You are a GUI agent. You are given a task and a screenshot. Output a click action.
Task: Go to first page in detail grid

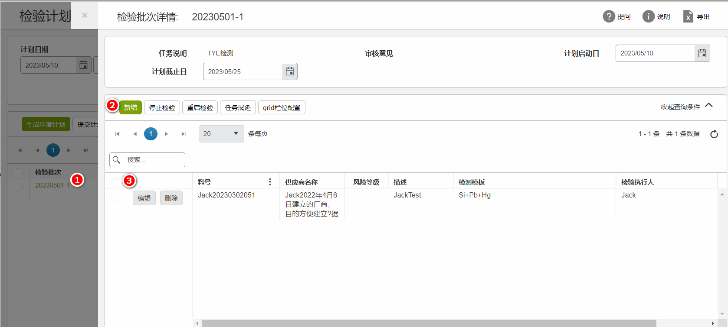pos(117,134)
